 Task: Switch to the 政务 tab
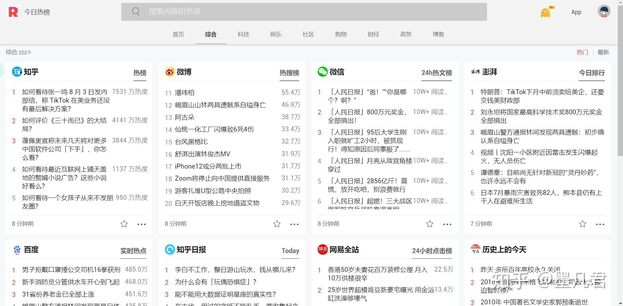[x=406, y=34]
